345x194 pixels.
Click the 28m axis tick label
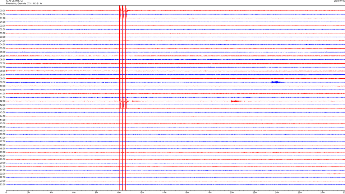[322, 193]
